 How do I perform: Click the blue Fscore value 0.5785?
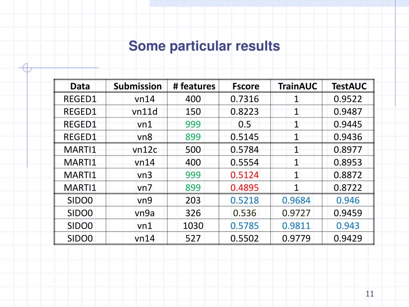(245, 225)
